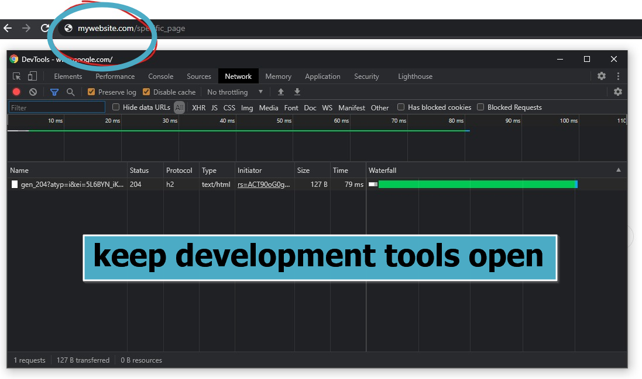Click into the Filter text field
The width and height of the screenshot is (642, 379).
tap(57, 107)
